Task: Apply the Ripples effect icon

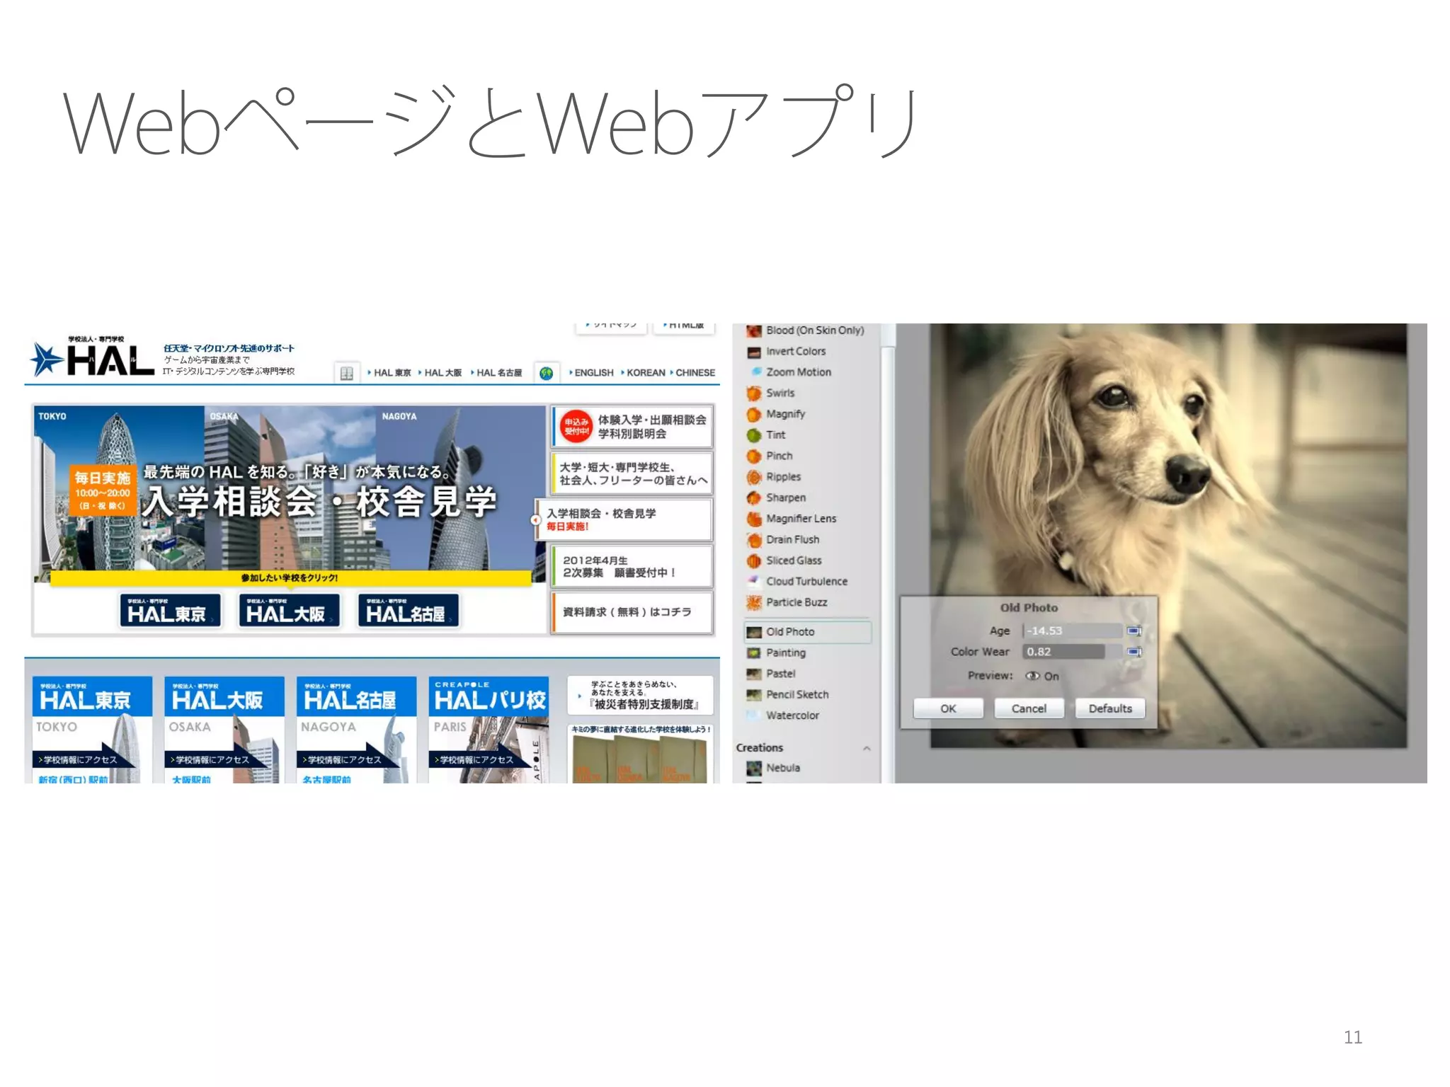Action: click(753, 477)
